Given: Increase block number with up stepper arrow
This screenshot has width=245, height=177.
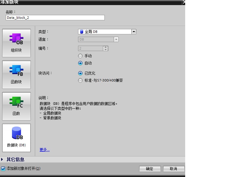Looking at the screenshot, I should (x=106, y=47).
